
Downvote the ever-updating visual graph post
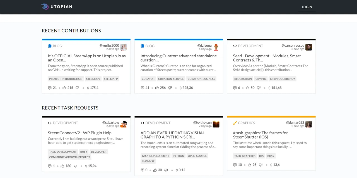click(x=166, y=170)
